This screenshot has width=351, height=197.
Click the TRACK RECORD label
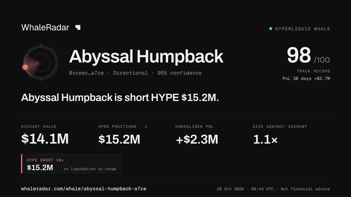point(313,71)
